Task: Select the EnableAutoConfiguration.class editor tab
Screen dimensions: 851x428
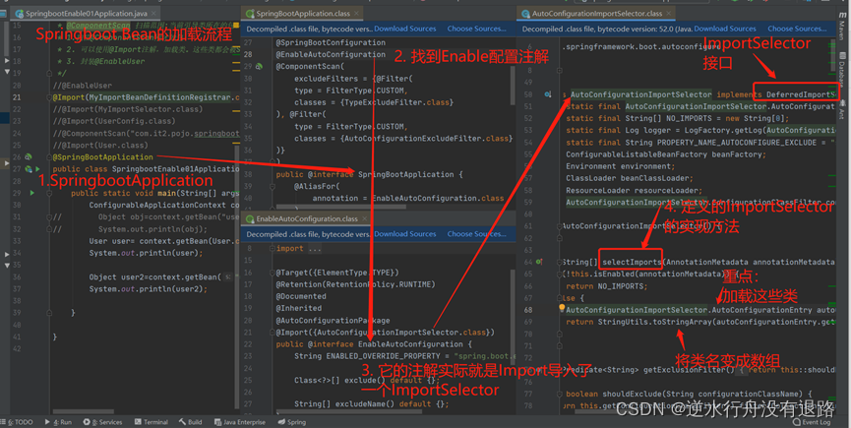Action: [x=306, y=218]
